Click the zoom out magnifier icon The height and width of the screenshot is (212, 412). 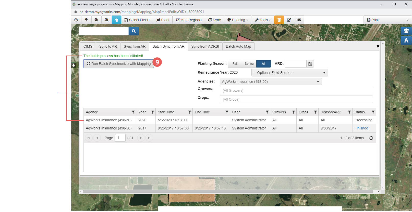[x=107, y=20]
